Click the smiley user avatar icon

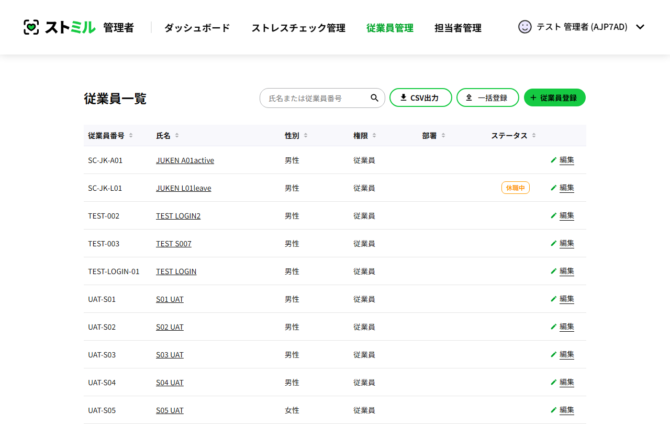pyautogui.click(x=524, y=27)
